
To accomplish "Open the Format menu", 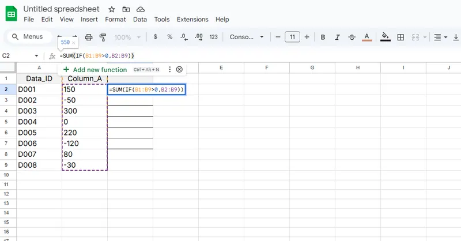I will click(x=115, y=19).
